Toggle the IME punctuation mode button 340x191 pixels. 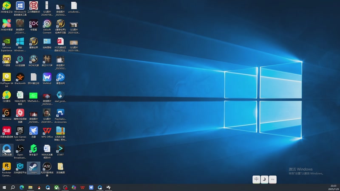272,179
